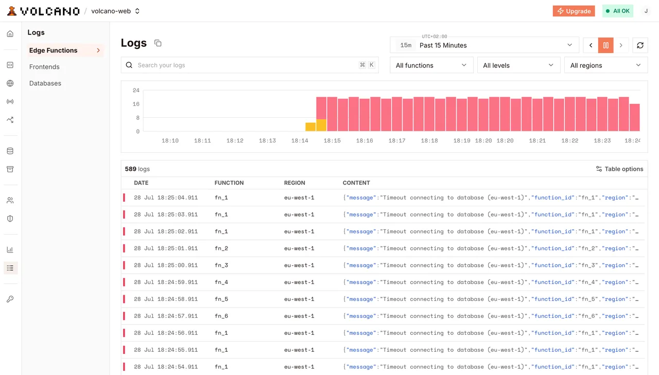Image resolution: width=659 pixels, height=375 pixels.
Task: Open the globe icon in sidebar
Action: [10, 83]
